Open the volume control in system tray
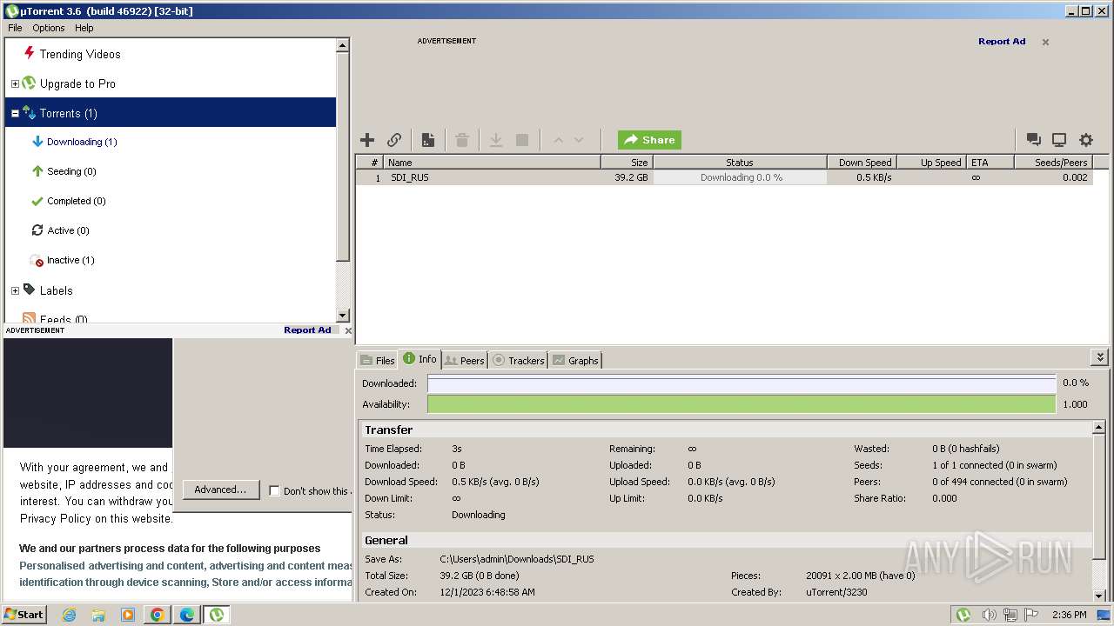 989,615
